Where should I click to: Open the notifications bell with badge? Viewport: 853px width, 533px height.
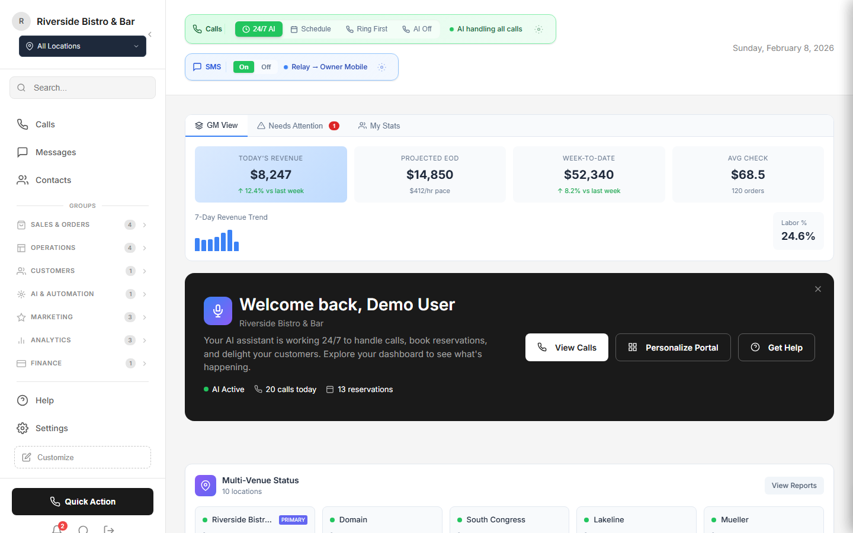[56, 529]
